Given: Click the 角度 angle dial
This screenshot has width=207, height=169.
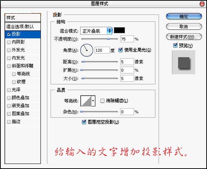Looking at the screenshot, I should pyautogui.click(x=87, y=50).
